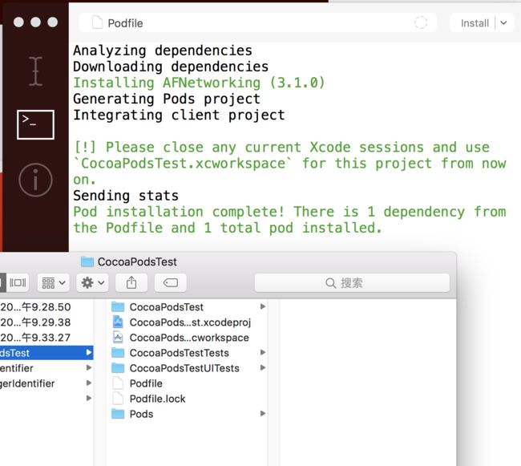Click the Analyzing dependencies output line
The width and height of the screenshot is (521, 466).
(x=163, y=51)
